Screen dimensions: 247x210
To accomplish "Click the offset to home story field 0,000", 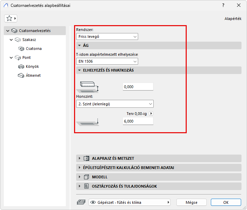I will pos(138,87).
